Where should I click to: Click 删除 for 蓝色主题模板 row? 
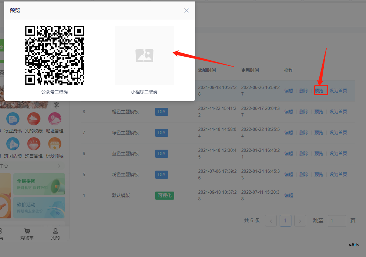click(304, 154)
